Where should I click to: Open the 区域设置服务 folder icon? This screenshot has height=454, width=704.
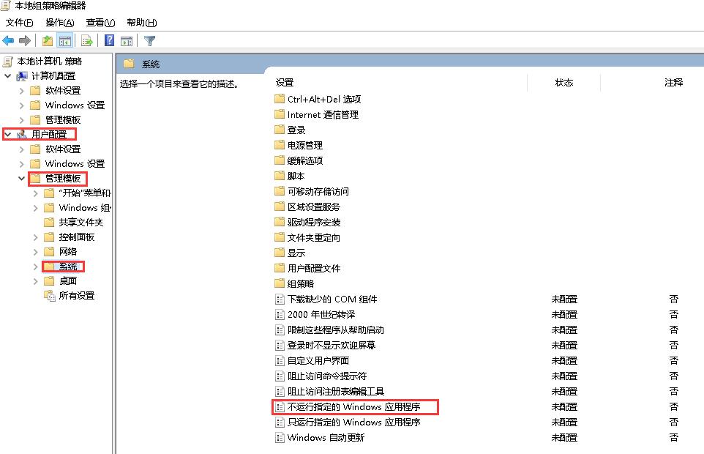click(280, 206)
